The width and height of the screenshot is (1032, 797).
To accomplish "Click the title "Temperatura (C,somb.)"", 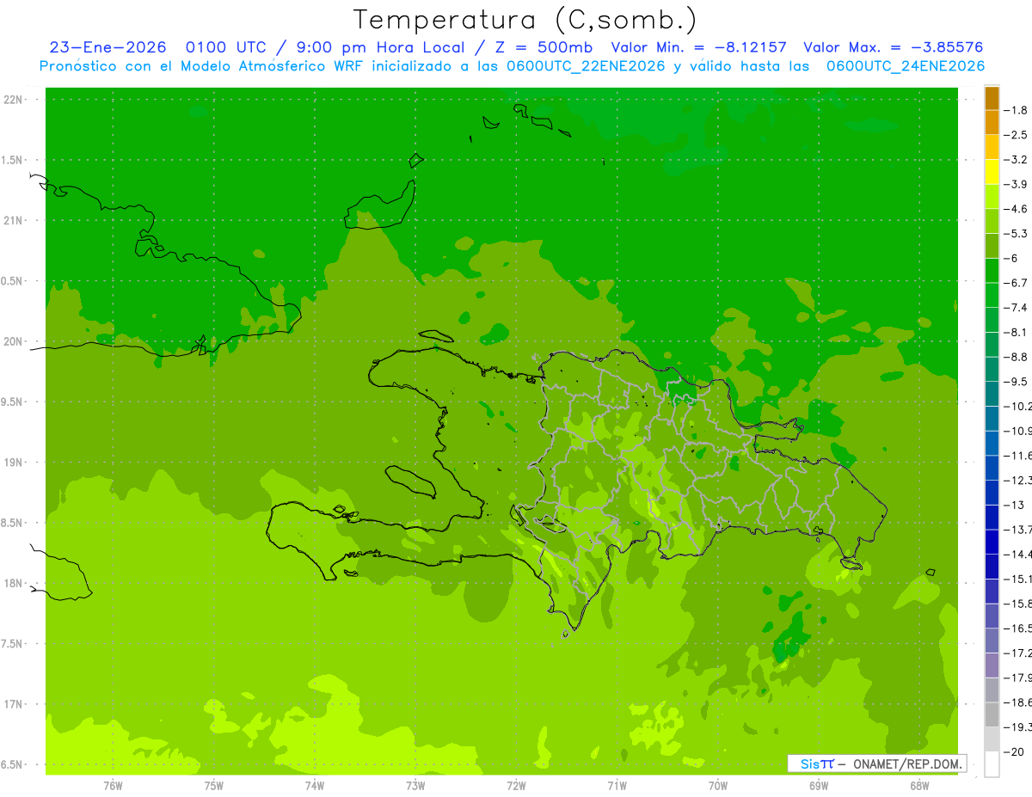I will click(525, 20).
